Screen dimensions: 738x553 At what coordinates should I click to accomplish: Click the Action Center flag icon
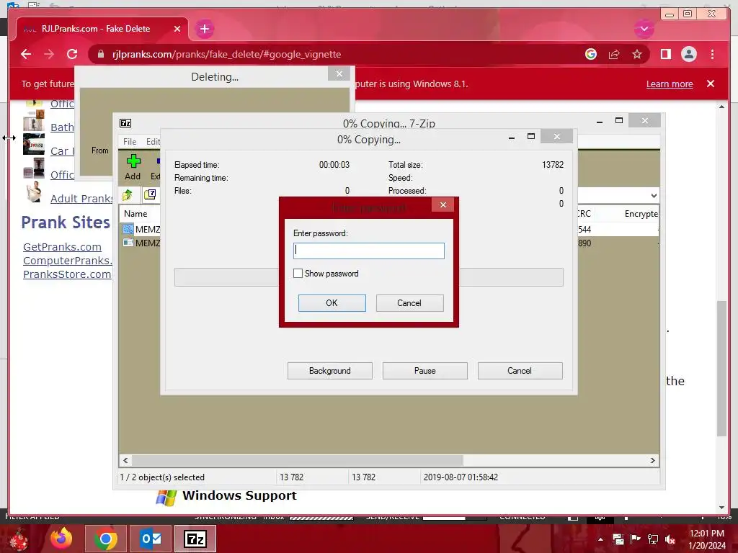click(635, 539)
